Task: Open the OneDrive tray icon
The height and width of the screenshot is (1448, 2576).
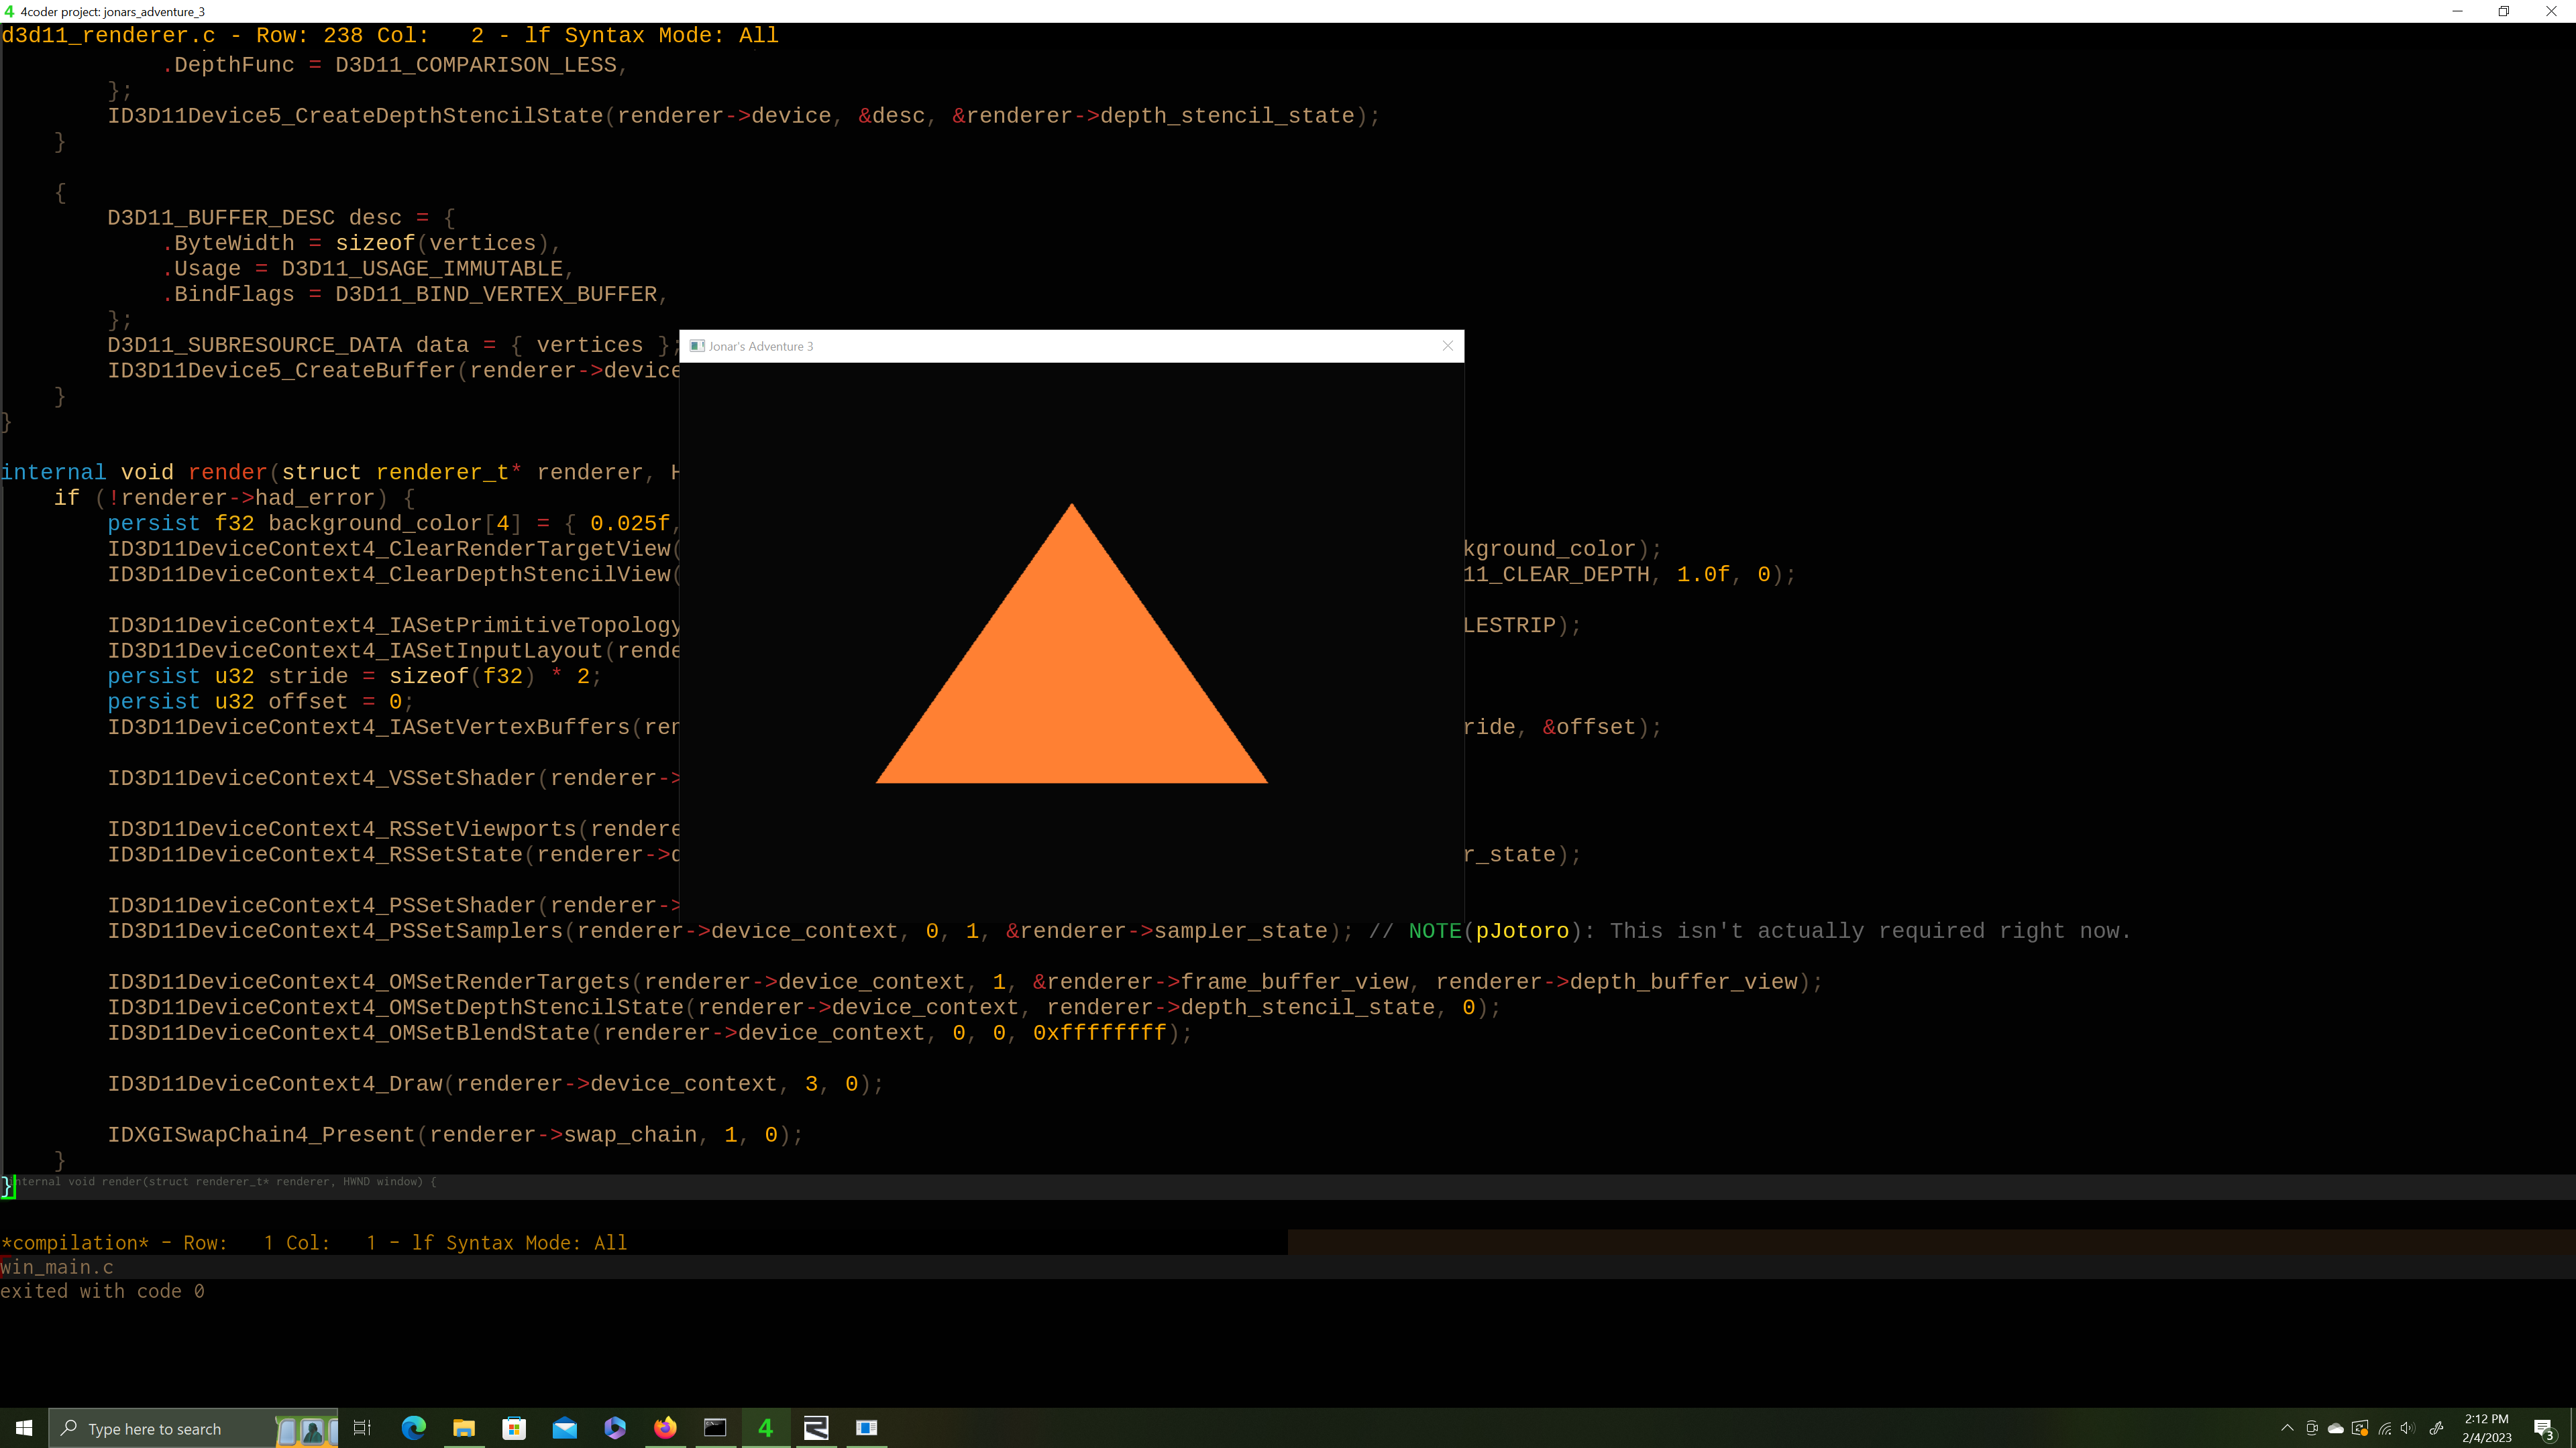Action: pos(2336,1428)
